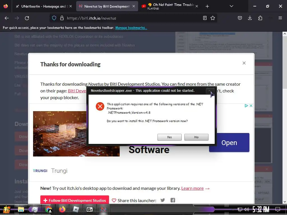Open a new browser tab

pyautogui.click(x=207, y=6)
